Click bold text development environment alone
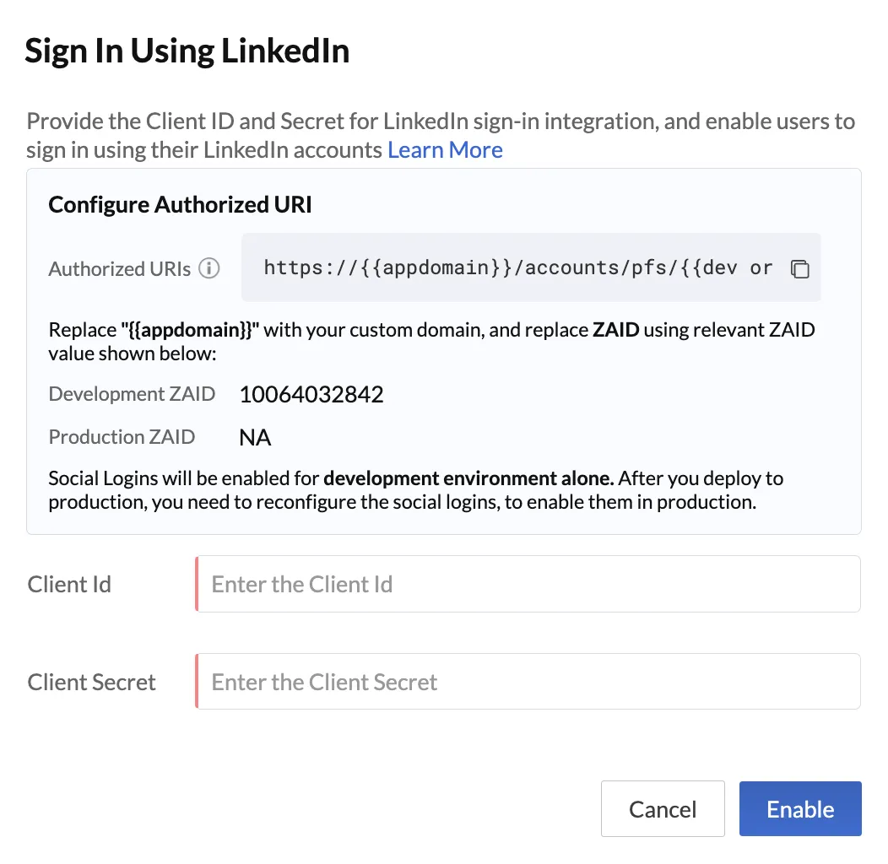 469,478
